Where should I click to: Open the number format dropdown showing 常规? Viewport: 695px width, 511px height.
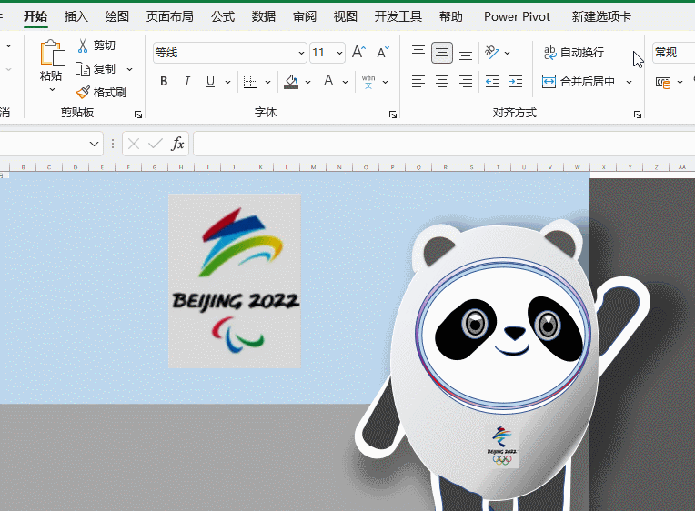pos(671,53)
